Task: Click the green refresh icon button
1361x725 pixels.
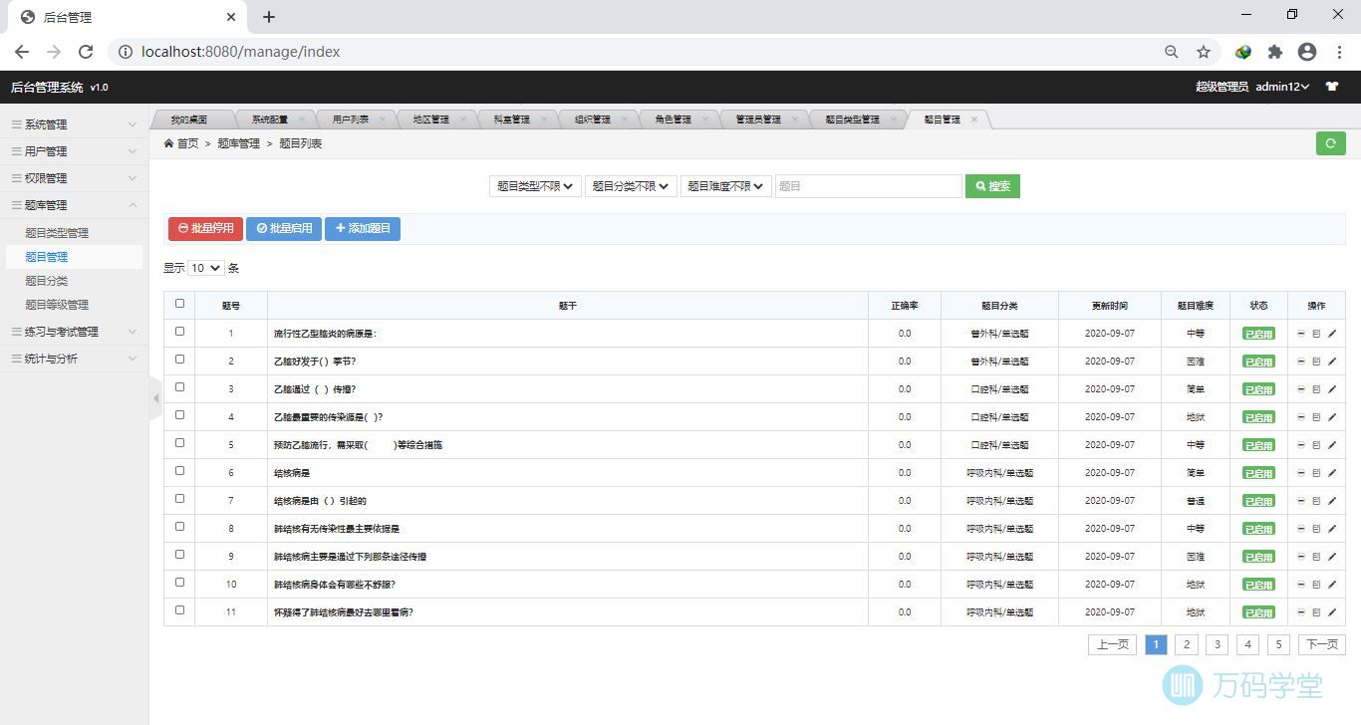Action: tap(1330, 143)
